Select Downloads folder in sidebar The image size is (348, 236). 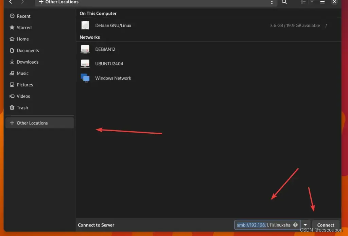[27, 62]
